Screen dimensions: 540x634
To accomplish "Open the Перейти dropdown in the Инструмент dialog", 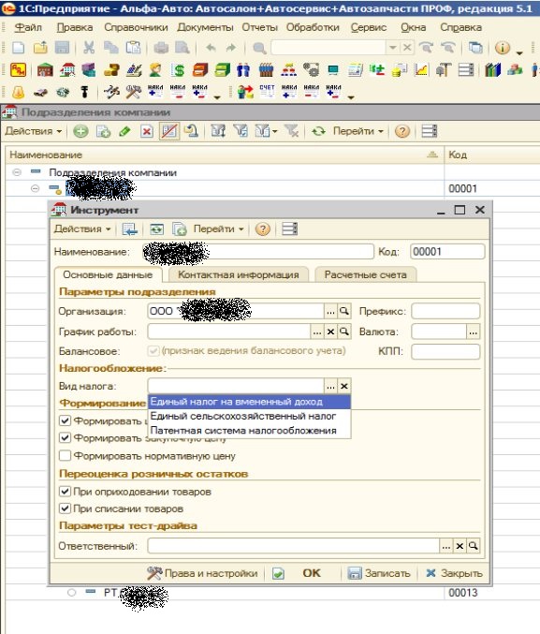I will 219,229.
